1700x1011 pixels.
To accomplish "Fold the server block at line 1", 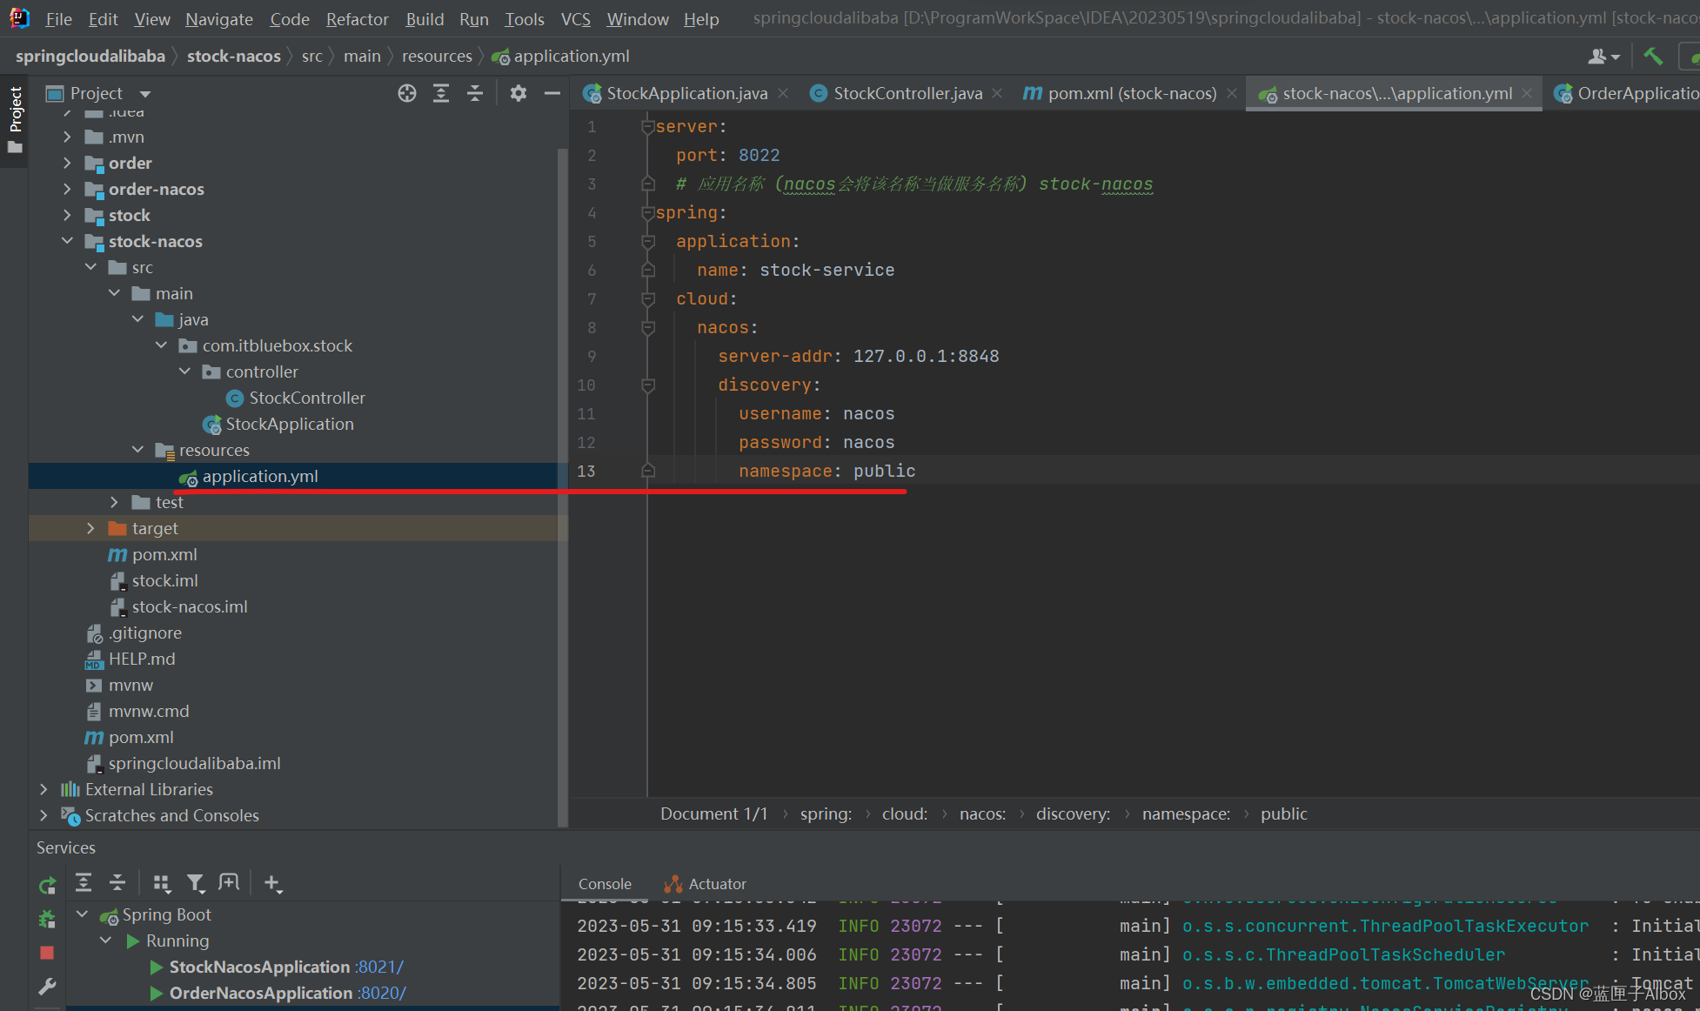I will coord(647,127).
